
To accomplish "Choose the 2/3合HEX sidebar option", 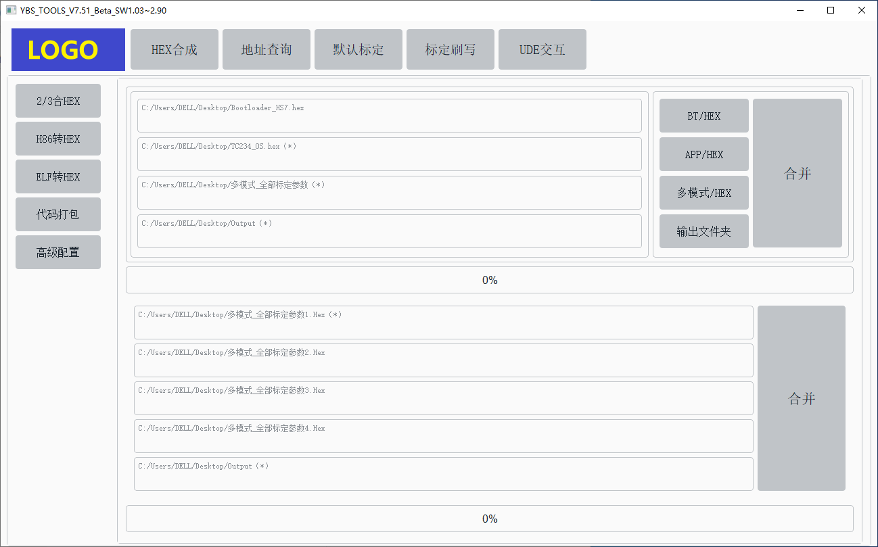I will pos(58,101).
